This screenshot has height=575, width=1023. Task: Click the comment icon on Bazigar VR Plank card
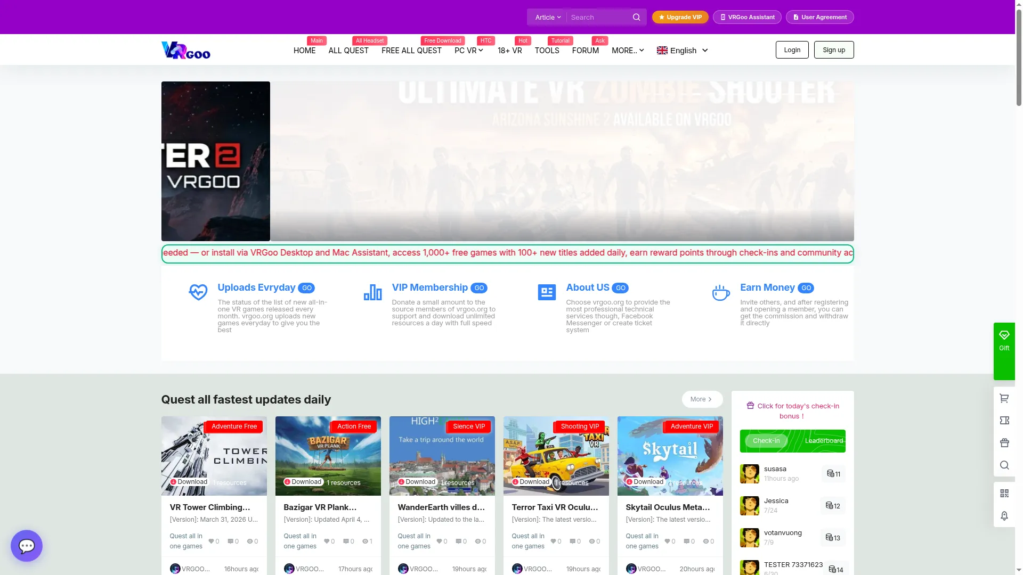(346, 541)
